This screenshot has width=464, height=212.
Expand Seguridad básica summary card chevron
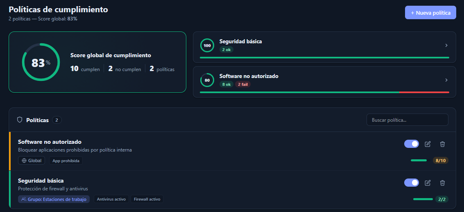(x=446, y=45)
